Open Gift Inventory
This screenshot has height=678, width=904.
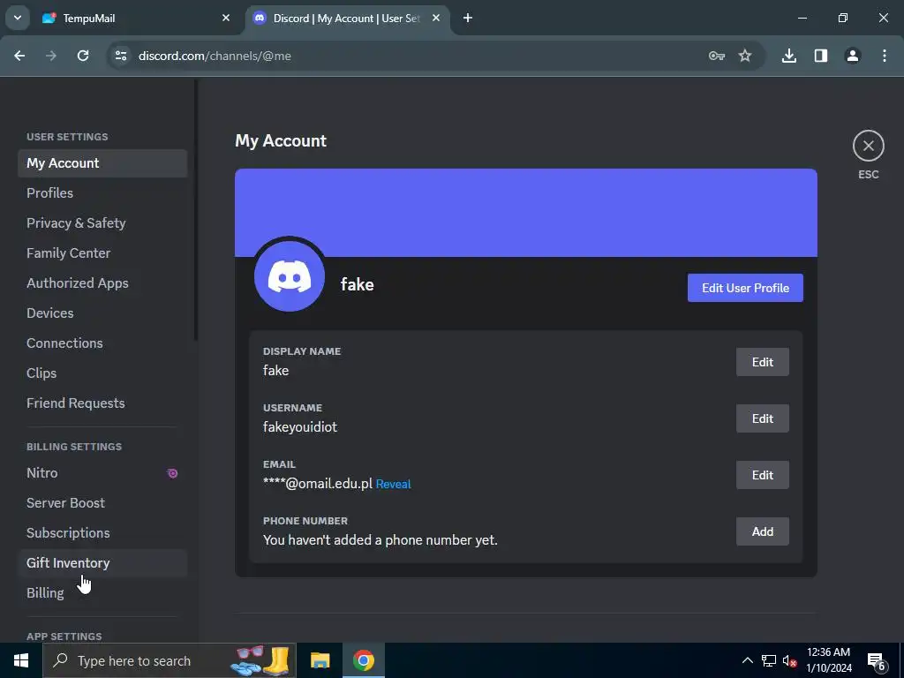click(102, 562)
